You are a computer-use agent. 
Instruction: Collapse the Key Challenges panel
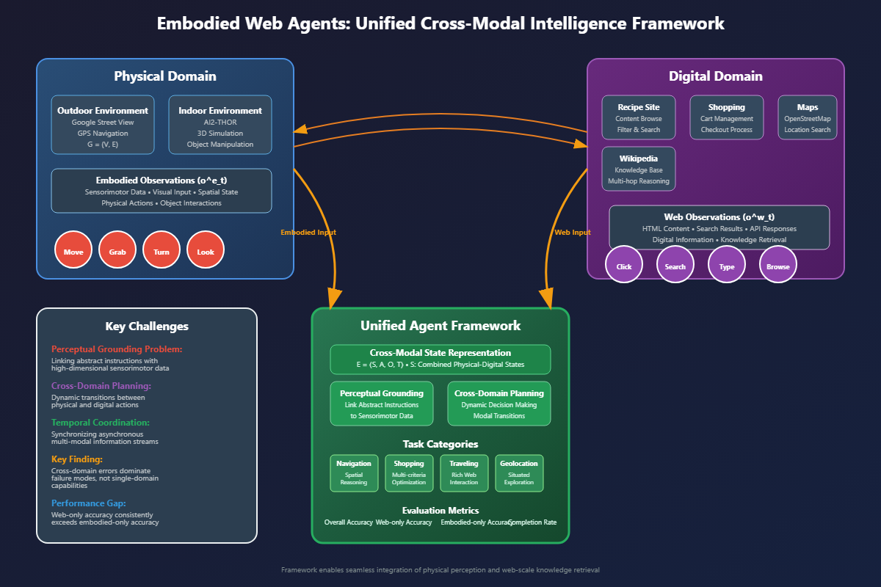(147, 326)
